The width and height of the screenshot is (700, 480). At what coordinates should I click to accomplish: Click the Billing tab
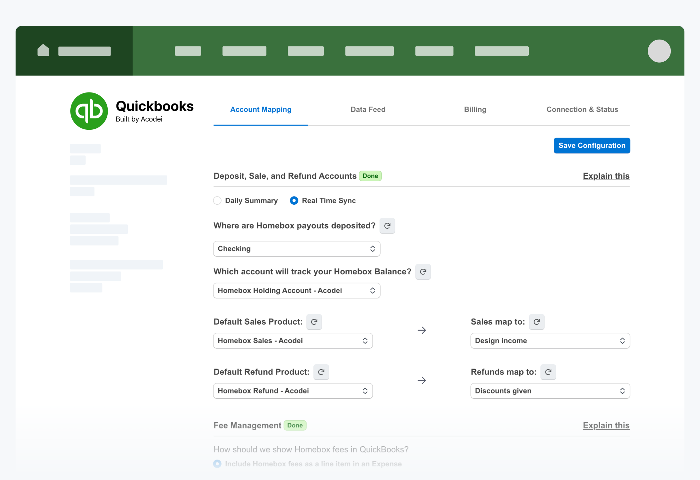[x=475, y=110]
